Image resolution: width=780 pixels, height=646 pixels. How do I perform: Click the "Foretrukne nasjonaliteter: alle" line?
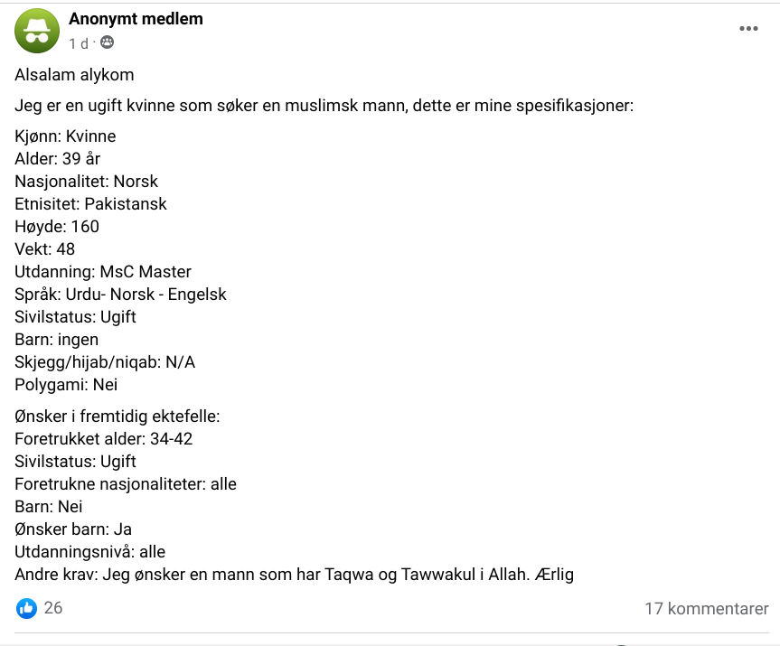126,484
